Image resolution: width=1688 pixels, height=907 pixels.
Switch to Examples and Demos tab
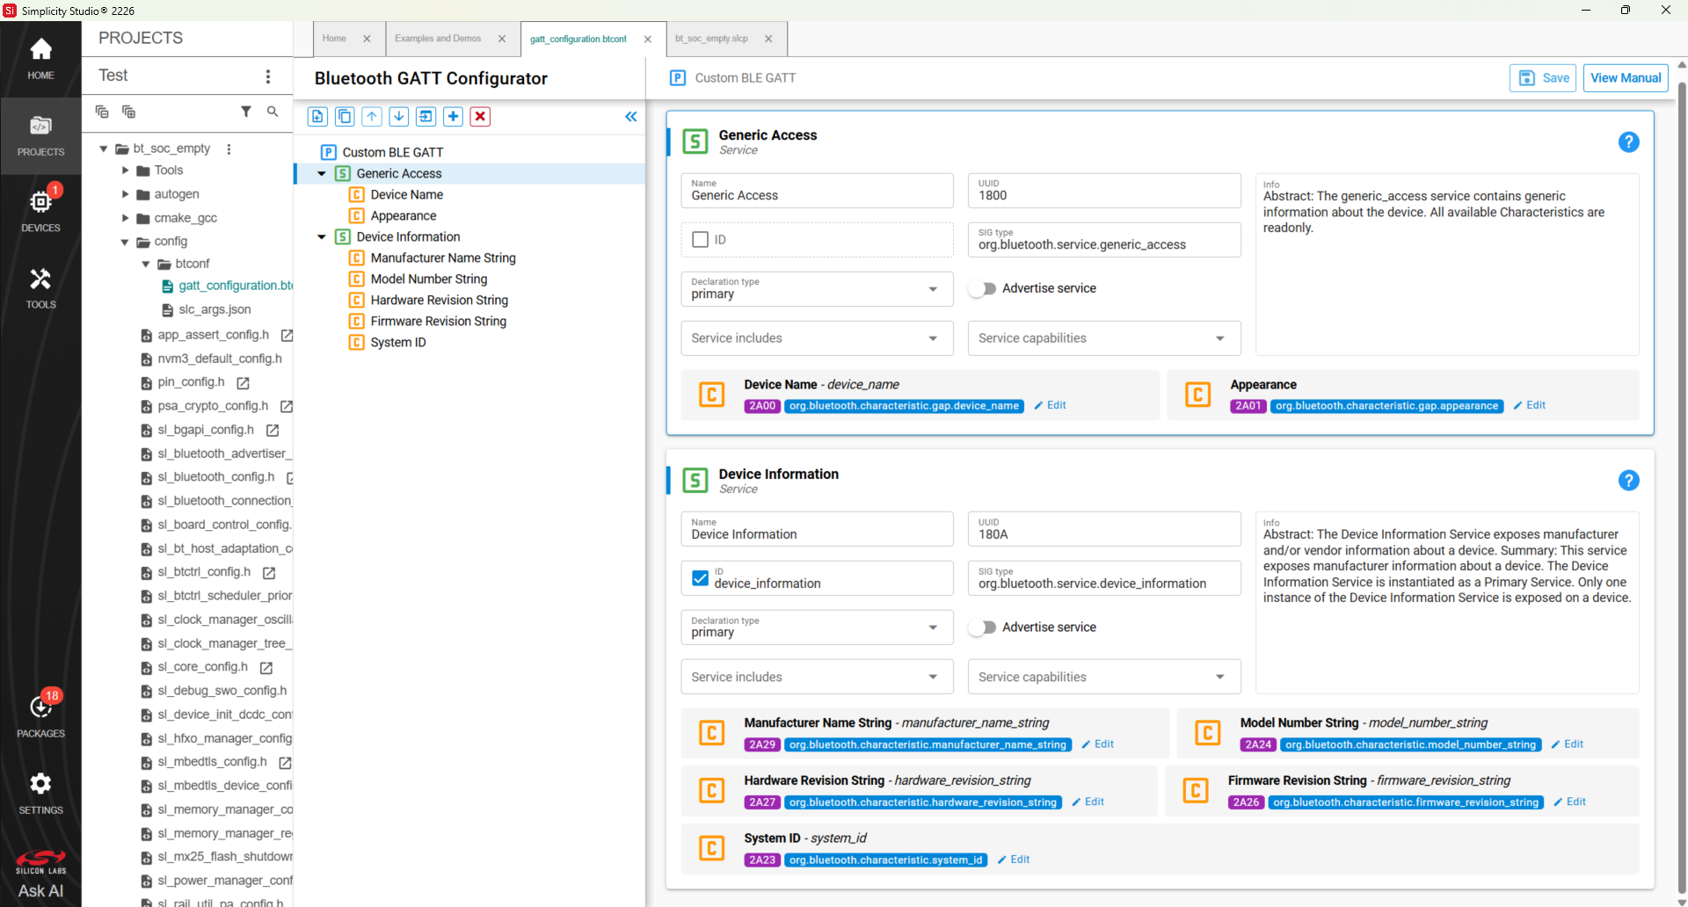coord(438,39)
